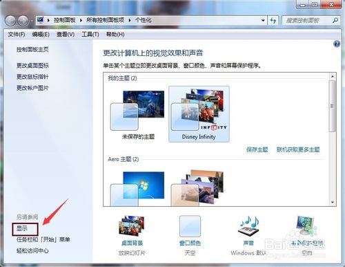Click the 搜索控制面板 search field
Viewport: 345px width, 267px height.
click(307, 21)
